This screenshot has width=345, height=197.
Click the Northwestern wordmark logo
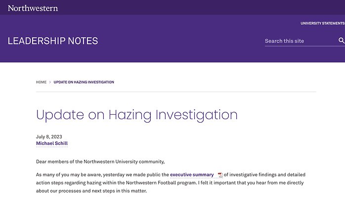33,8
